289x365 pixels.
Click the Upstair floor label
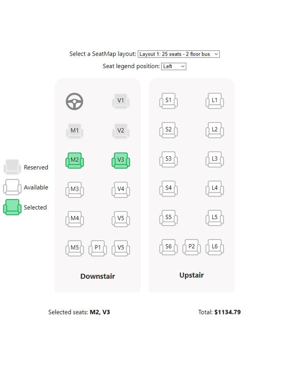[x=191, y=275]
